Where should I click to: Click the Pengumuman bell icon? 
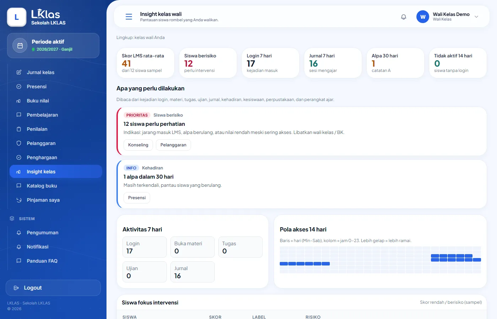[19, 233]
